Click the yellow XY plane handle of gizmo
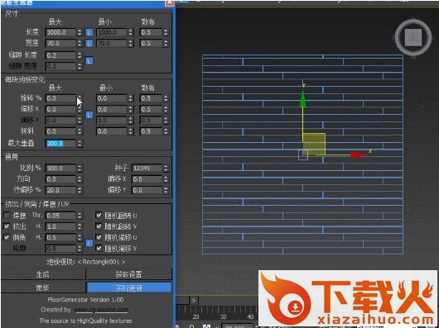 click(314, 144)
